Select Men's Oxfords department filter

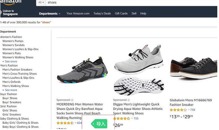point(12,82)
